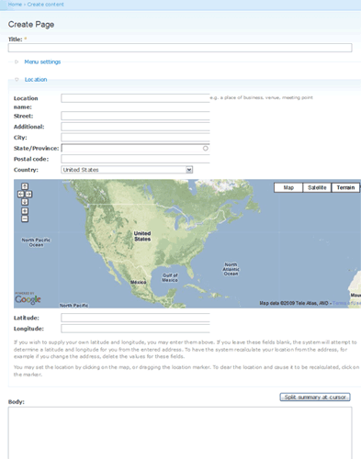Click into the Location name field
Screen dimensions: 361x459
pyautogui.click(x=135, y=98)
